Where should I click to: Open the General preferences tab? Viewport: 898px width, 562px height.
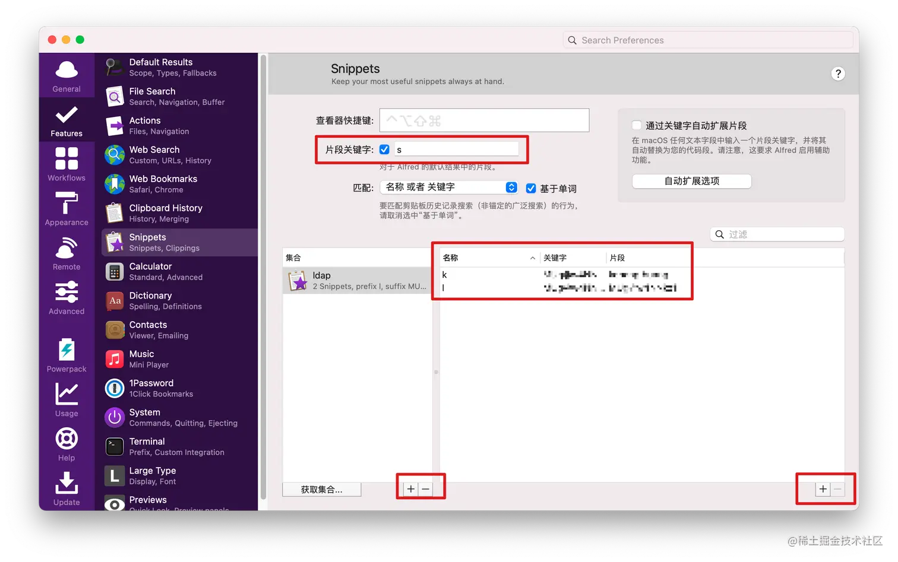click(67, 76)
